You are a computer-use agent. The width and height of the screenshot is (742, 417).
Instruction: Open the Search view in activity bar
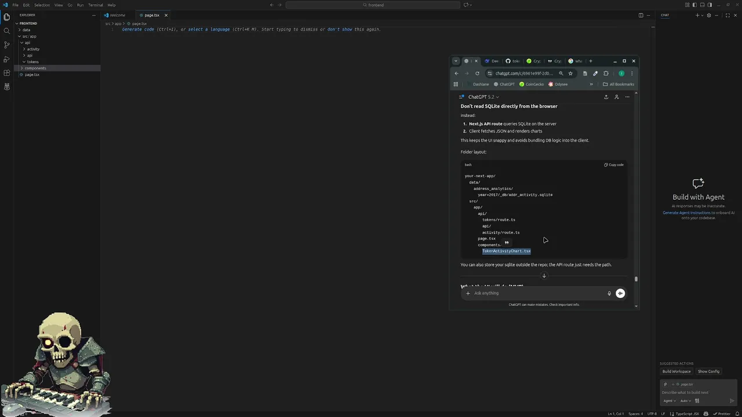pos(7,31)
